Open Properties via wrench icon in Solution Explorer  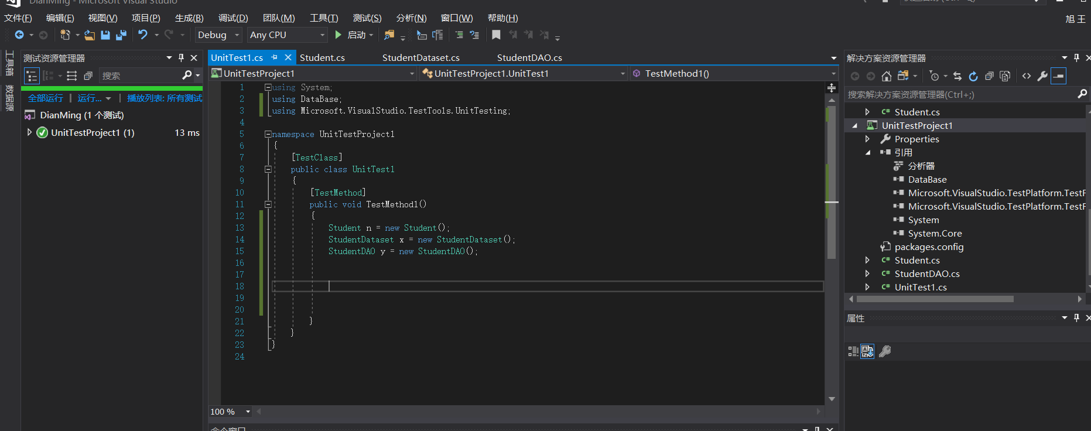pyautogui.click(x=1042, y=76)
